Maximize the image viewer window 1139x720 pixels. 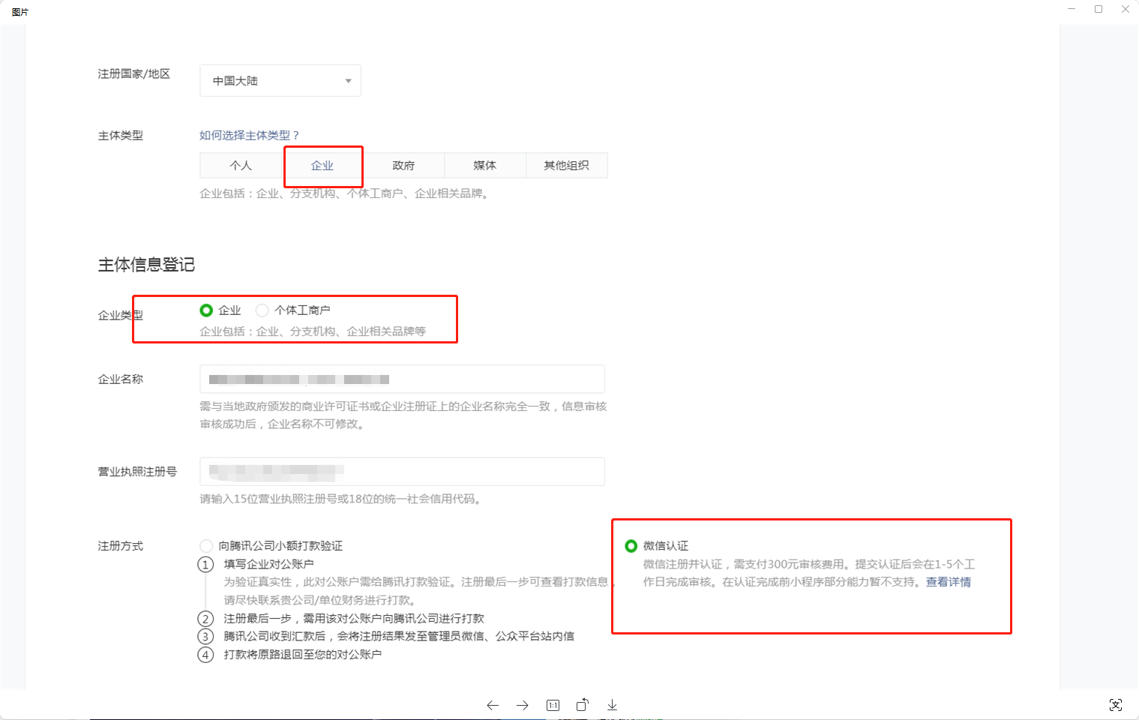click(1099, 9)
